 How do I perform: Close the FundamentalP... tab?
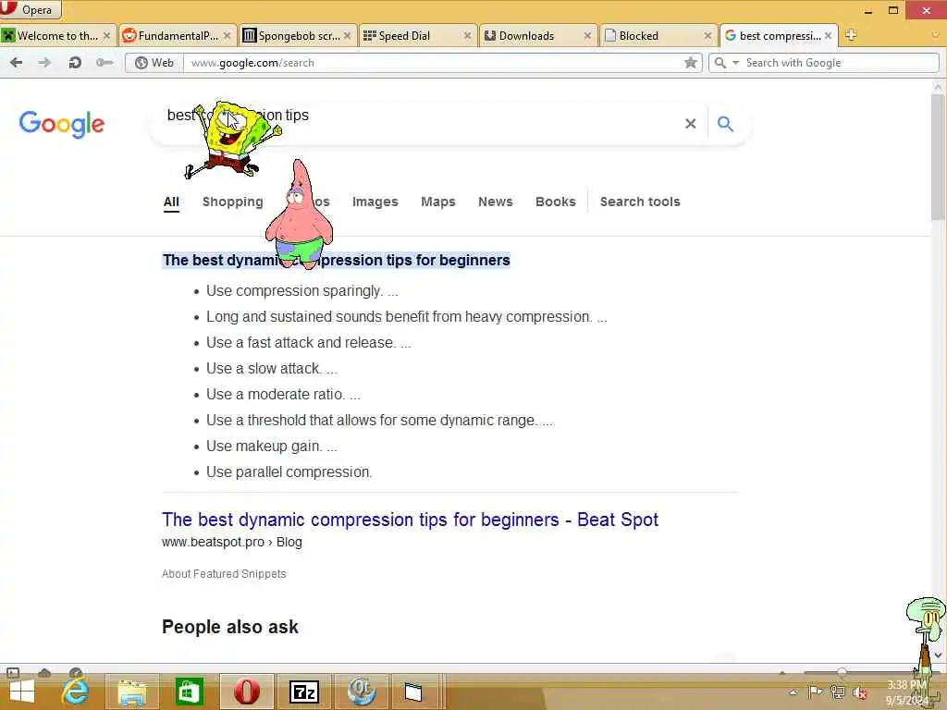click(x=227, y=36)
